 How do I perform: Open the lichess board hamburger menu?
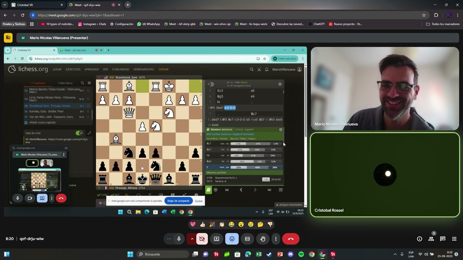pos(280,190)
